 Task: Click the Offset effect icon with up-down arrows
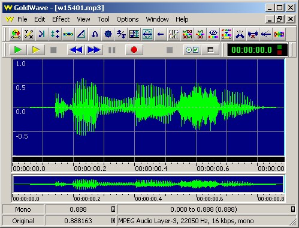(121, 34)
